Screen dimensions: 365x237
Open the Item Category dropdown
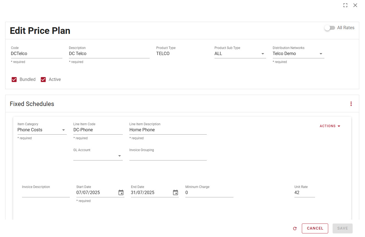pyautogui.click(x=42, y=130)
